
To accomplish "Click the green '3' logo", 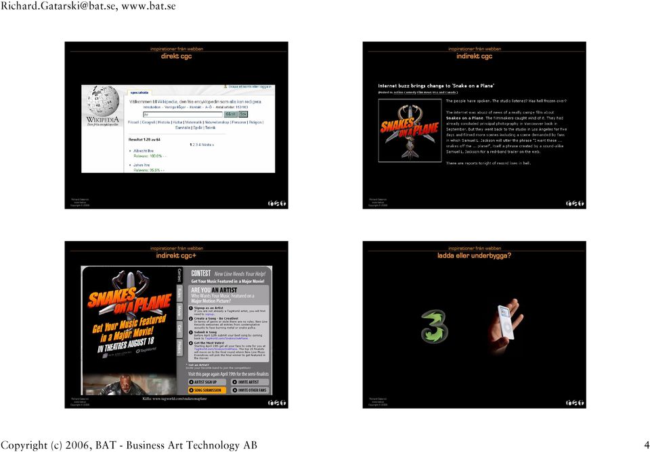I will click(x=435, y=326).
